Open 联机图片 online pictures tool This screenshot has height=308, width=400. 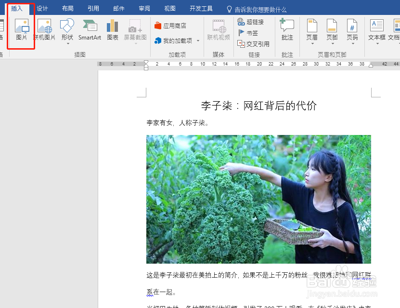(45, 29)
